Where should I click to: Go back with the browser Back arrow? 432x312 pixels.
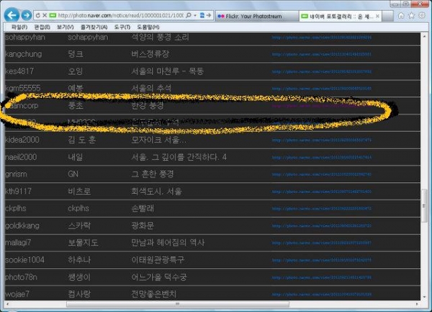pyautogui.click(x=12, y=15)
